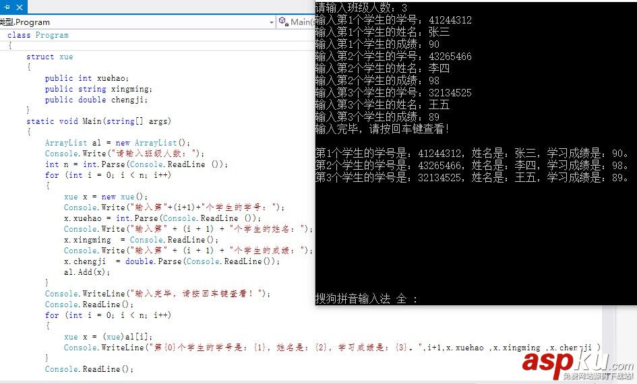
Task: Click 'public int xuehao;' line
Action: pos(86,78)
